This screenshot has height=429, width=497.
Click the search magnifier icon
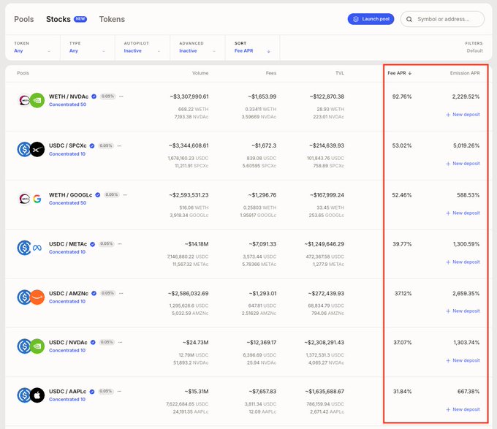click(x=409, y=19)
